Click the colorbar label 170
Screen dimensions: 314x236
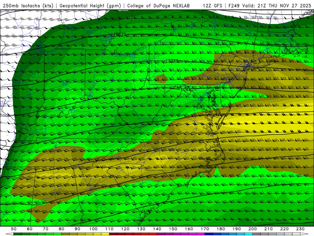(205, 229)
